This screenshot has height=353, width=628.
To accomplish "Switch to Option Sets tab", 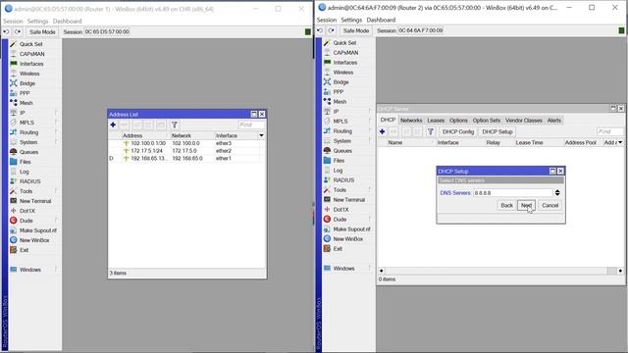I will point(487,121).
